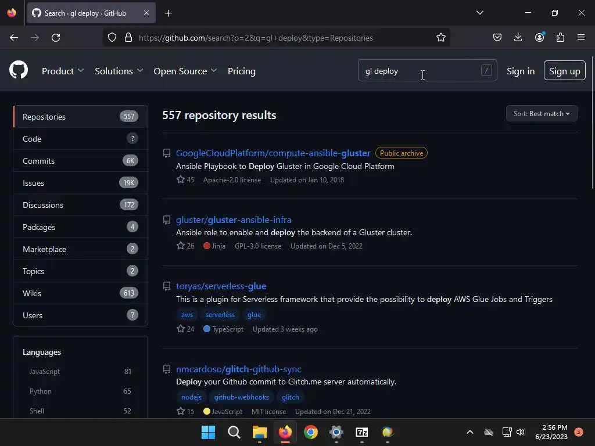
Task: Click the glitch topic tag
Action: tap(291, 397)
